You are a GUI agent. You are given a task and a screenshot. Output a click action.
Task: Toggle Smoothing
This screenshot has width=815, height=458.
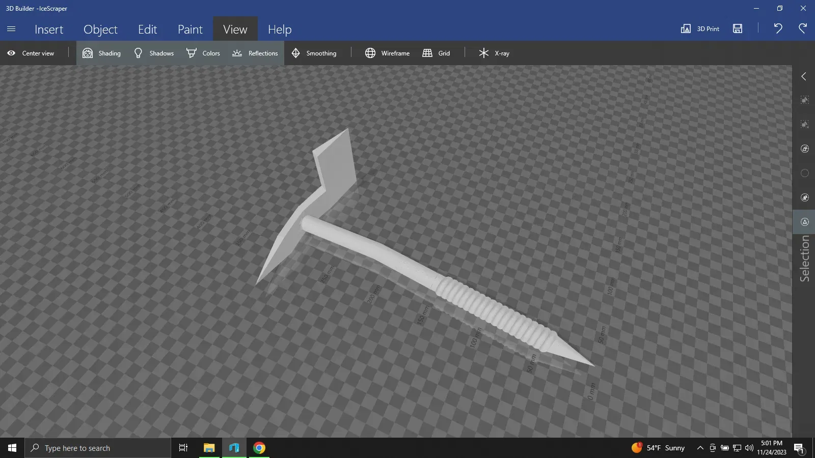(313, 53)
